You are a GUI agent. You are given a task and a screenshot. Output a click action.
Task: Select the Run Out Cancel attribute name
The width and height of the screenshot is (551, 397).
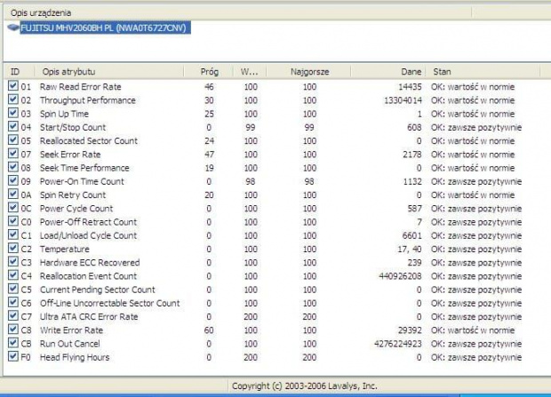tap(69, 344)
